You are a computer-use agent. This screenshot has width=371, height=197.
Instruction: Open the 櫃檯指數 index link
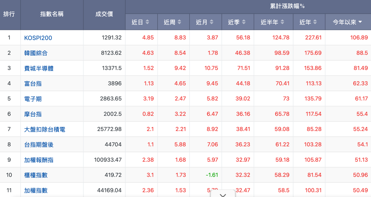(x=36, y=175)
